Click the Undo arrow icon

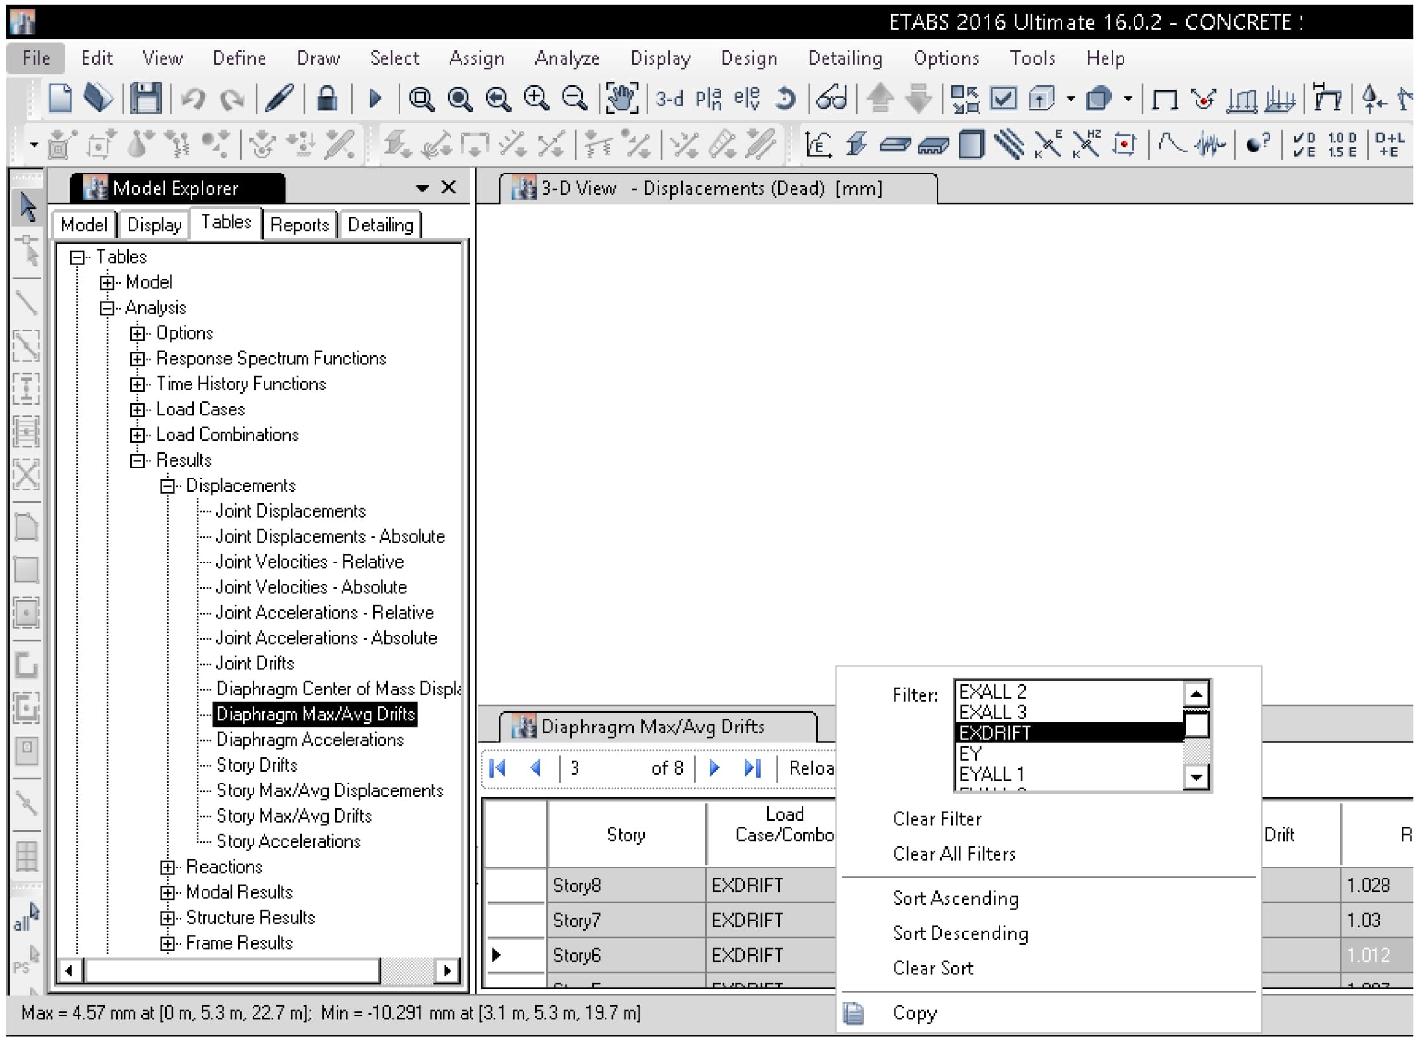pyautogui.click(x=193, y=100)
